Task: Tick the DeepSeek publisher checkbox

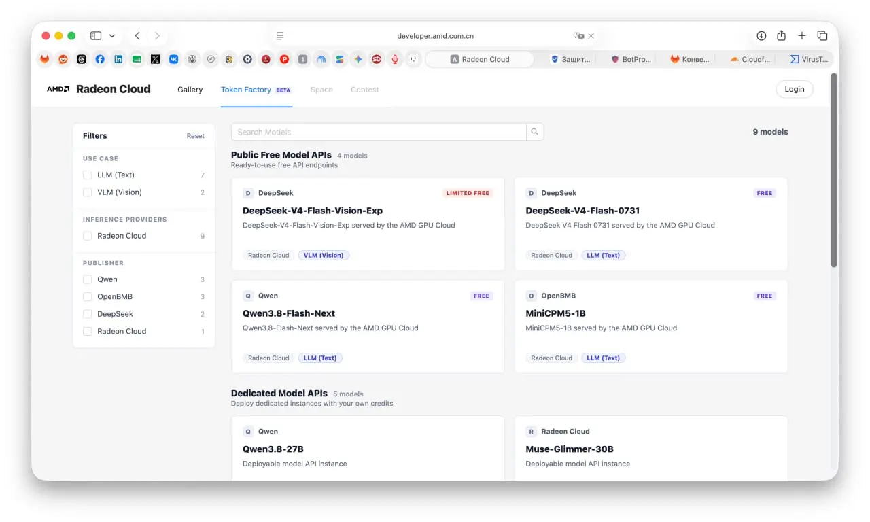Action: pos(87,314)
